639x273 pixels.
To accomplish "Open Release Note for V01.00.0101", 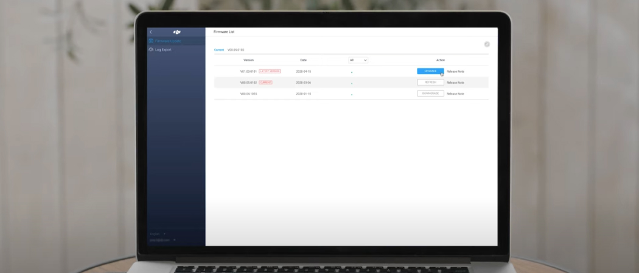I will point(455,72).
